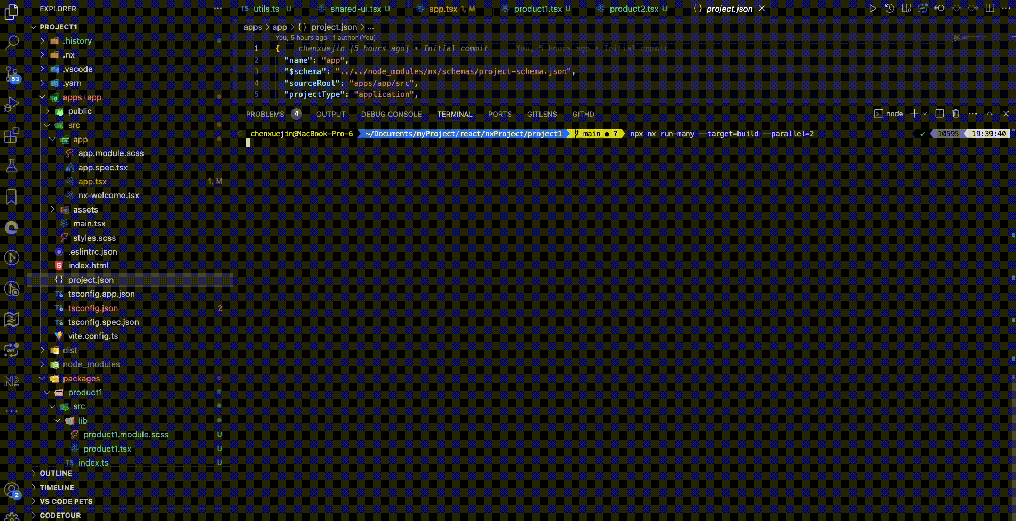1016x521 pixels.
Task: Switch to the utils.ts tab
Action: click(x=266, y=9)
